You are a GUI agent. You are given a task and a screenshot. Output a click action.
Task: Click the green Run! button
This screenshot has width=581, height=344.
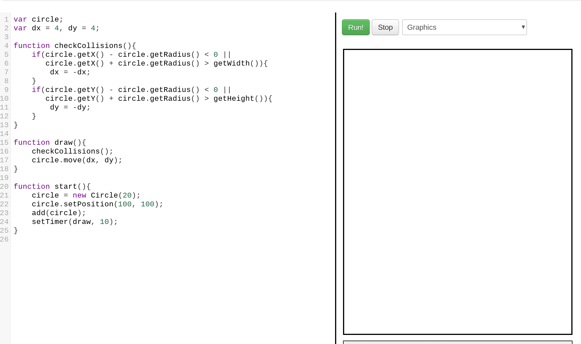(x=356, y=27)
